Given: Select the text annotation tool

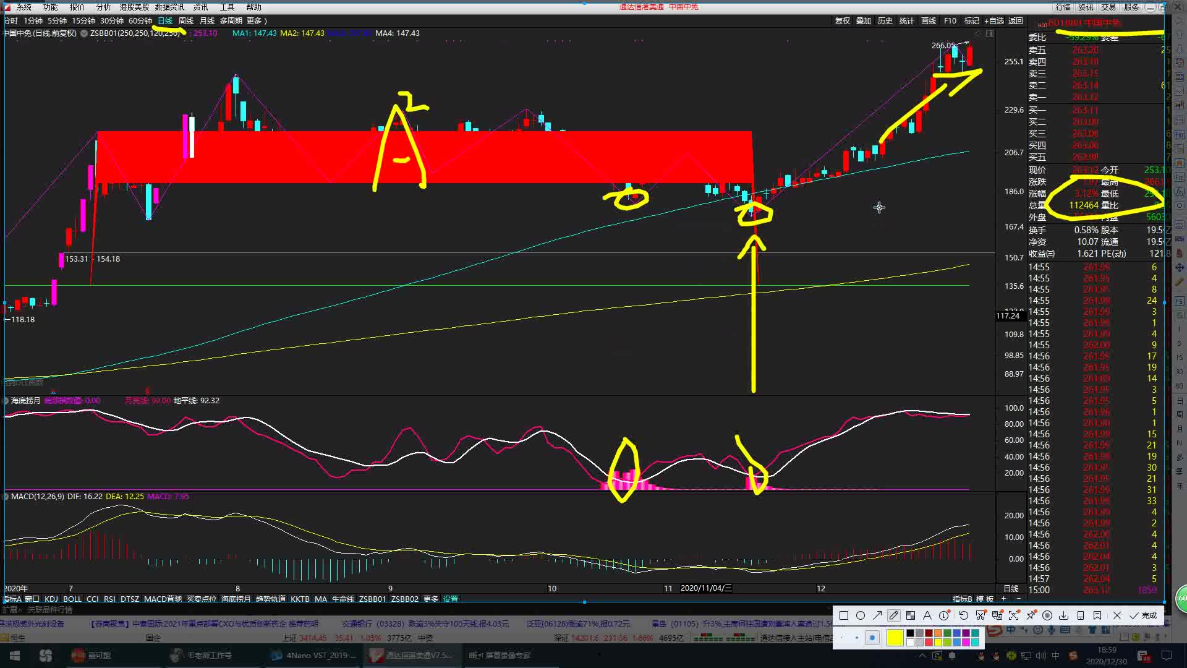Looking at the screenshot, I should (x=927, y=615).
